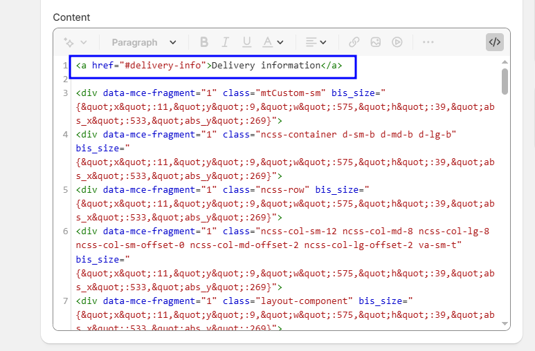Toggle italic formatting
535x351 pixels.
click(225, 42)
